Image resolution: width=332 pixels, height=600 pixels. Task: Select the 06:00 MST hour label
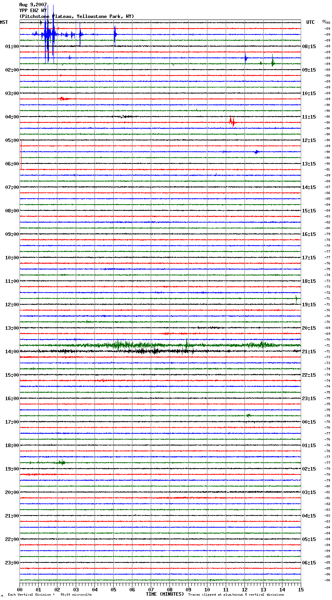click(x=12, y=163)
